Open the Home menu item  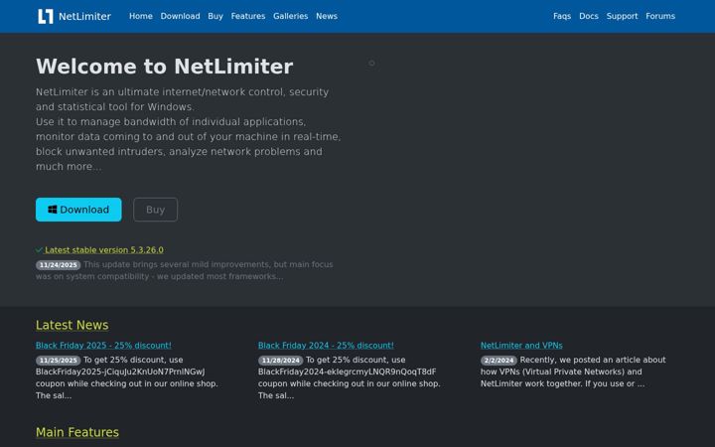pos(141,16)
